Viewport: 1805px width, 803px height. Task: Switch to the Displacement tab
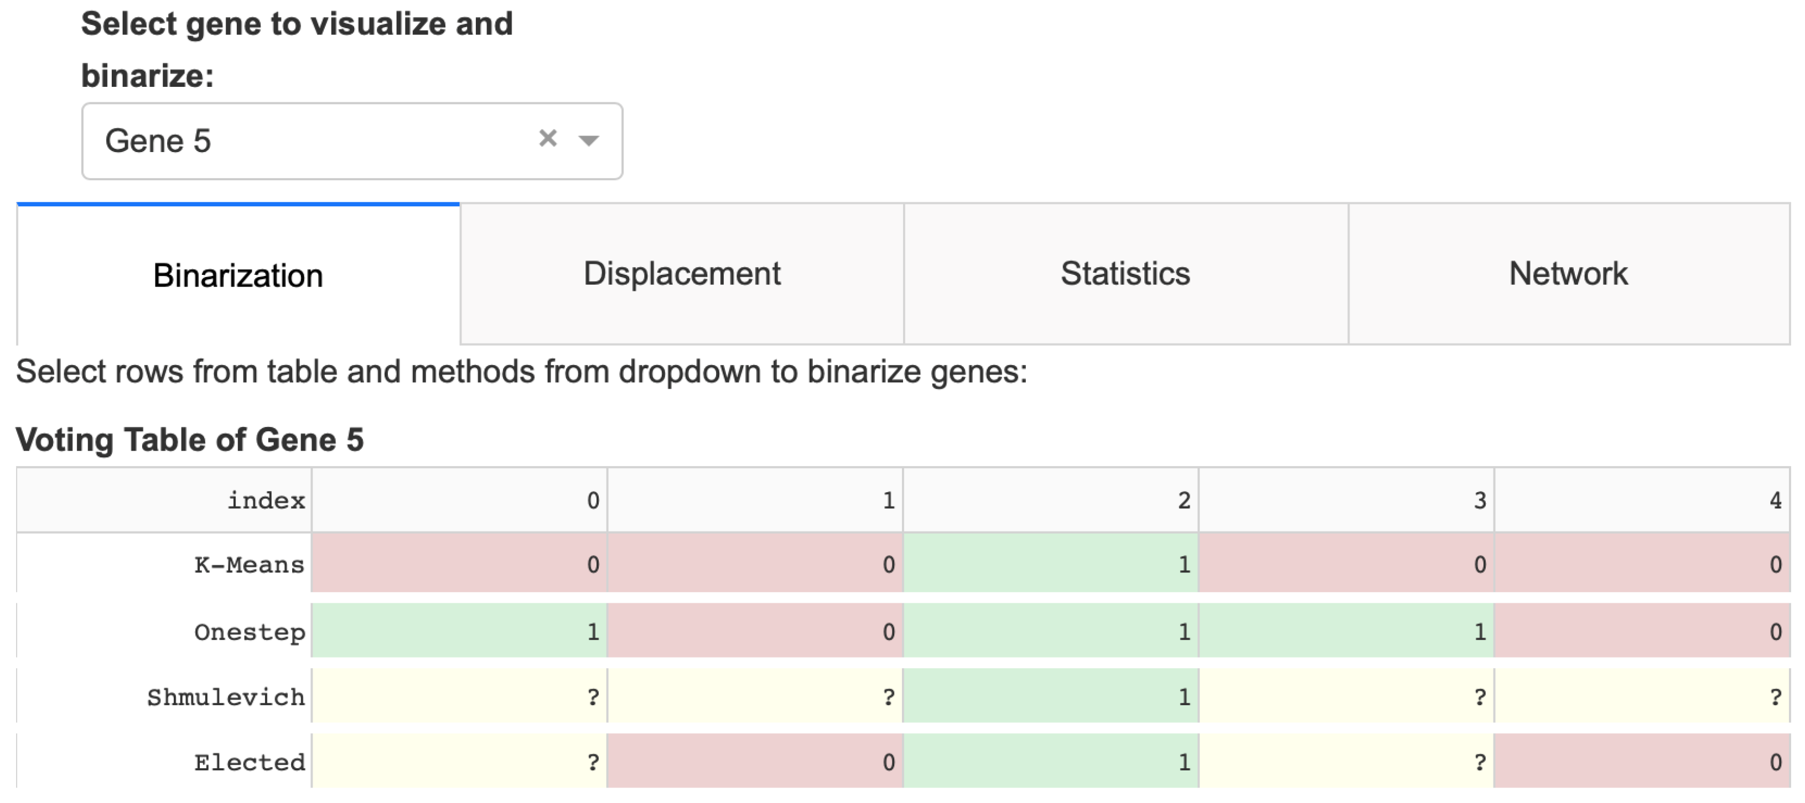[682, 274]
